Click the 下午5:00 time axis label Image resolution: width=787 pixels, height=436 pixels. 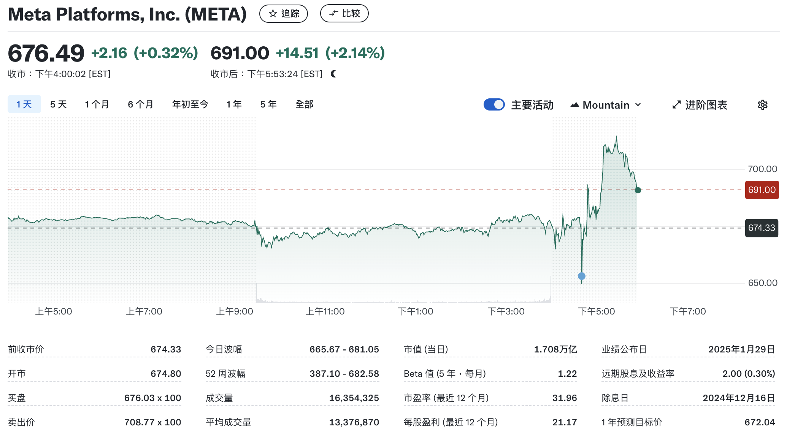click(x=597, y=311)
